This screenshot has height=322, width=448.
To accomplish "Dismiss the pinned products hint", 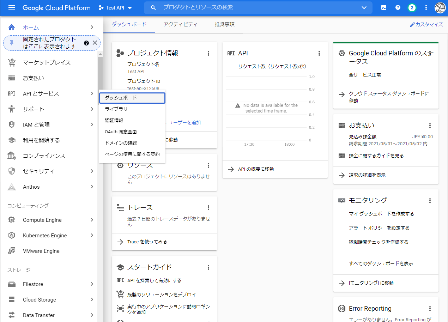I will [95, 43].
